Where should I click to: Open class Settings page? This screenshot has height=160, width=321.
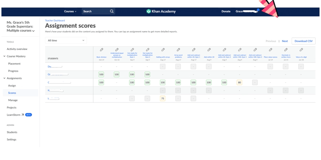pos(12,140)
